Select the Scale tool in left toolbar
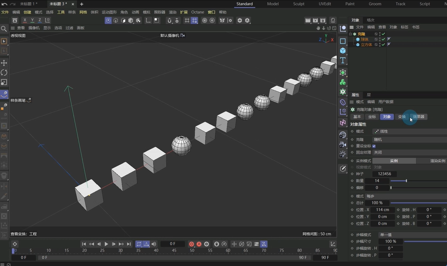The image size is (447, 266). click(4, 82)
